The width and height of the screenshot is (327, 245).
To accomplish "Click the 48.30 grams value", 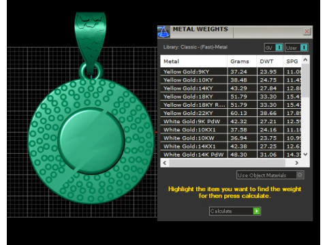I will pyautogui.click(x=238, y=154).
